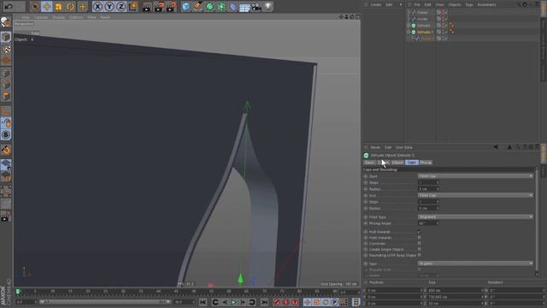Image resolution: width=547 pixels, height=308 pixels.
Task: Switch to Model mode in sidebar
Action: [x=6, y=37]
